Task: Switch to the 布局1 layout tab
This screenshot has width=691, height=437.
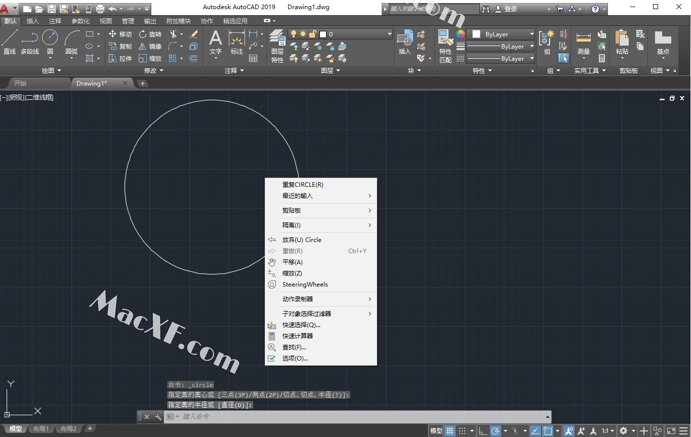Action: [x=41, y=429]
